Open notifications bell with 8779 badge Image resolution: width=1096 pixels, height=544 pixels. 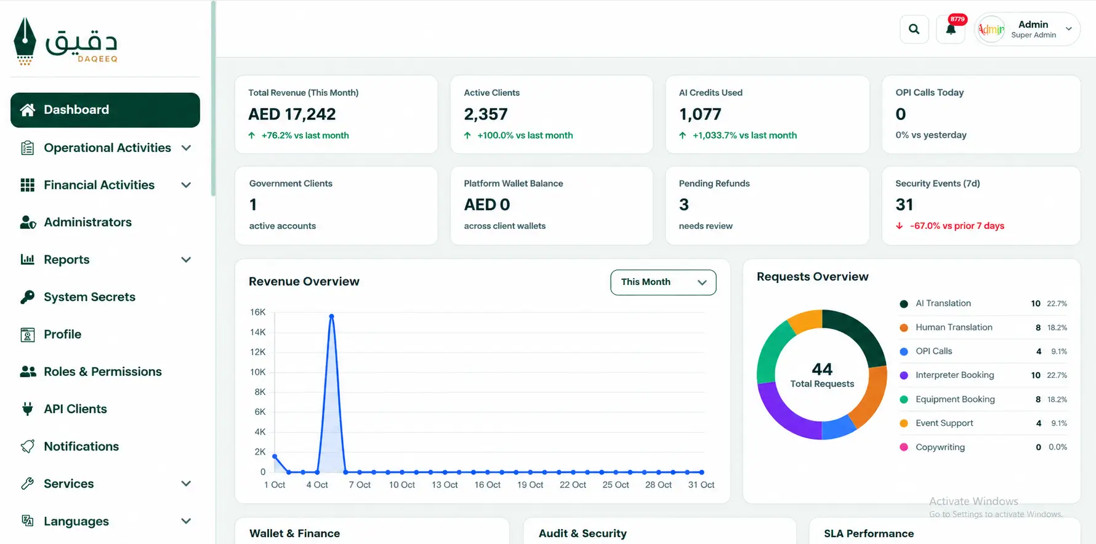pos(951,29)
